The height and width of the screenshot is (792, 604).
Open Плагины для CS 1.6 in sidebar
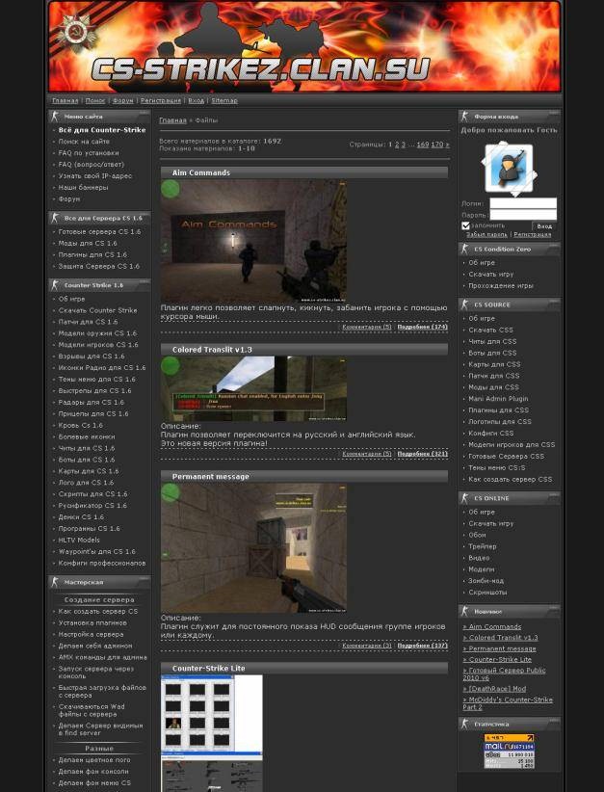pyautogui.click(x=92, y=254)
